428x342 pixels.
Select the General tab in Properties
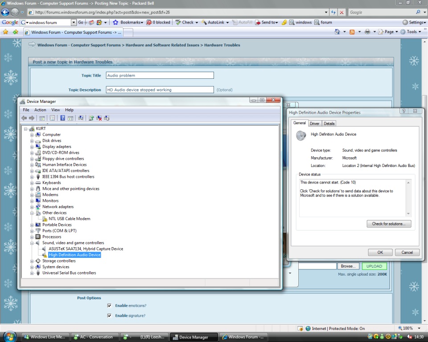tap(300, 123)
